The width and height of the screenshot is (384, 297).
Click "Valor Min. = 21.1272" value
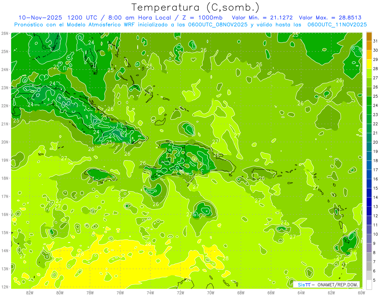point(263,18)
